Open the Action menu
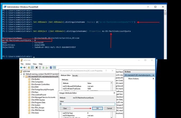This screenshot has height=118, width=181. coord(28,64)
